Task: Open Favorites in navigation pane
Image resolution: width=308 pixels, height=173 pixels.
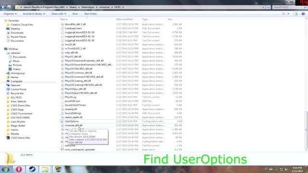Action: 13,21
